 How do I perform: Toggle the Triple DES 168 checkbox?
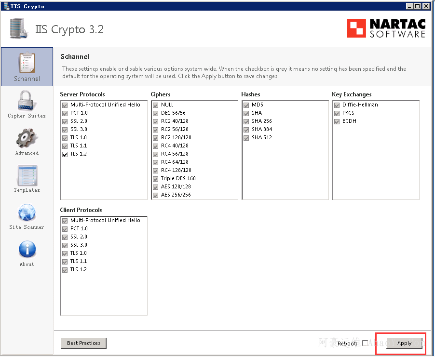tap(156, 179)
